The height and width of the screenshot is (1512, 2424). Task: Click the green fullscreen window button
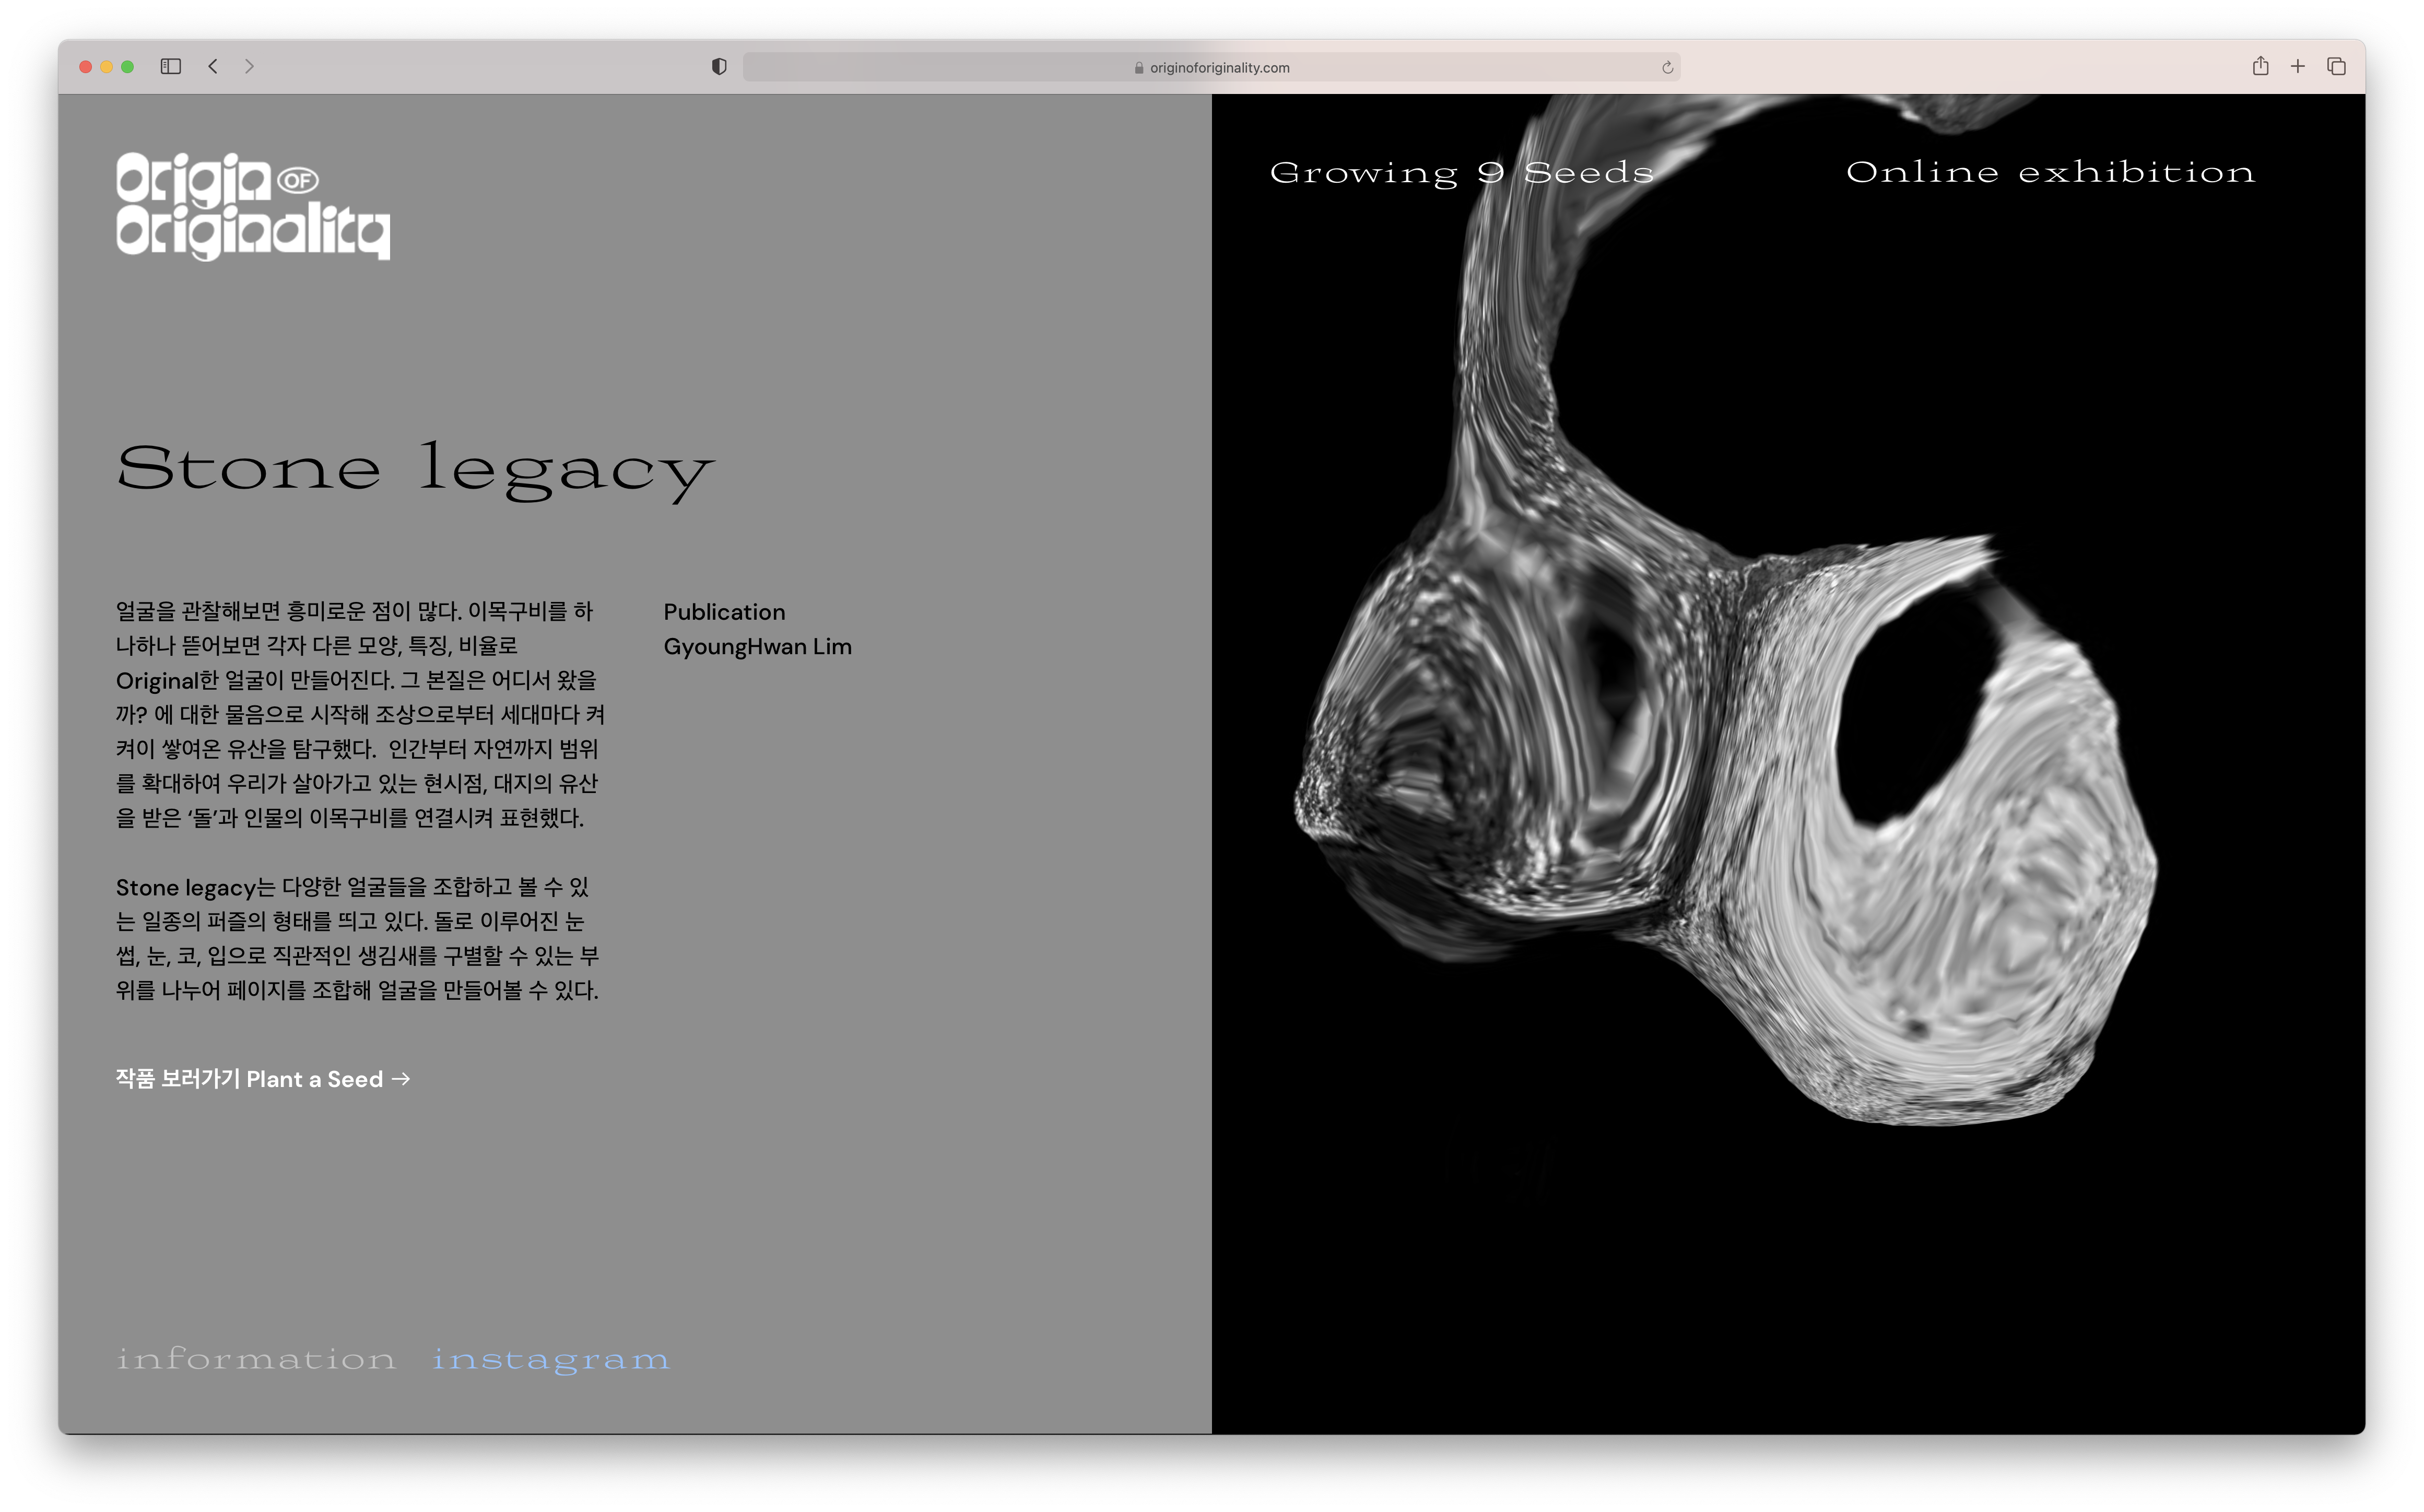(127, 67)
